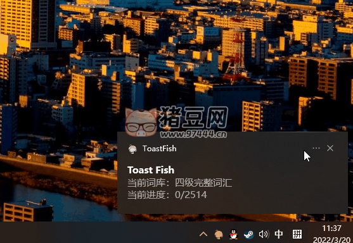Screen dimensions: 353x243
Task: Switch the 中 input language indicator
Action: 279,234
